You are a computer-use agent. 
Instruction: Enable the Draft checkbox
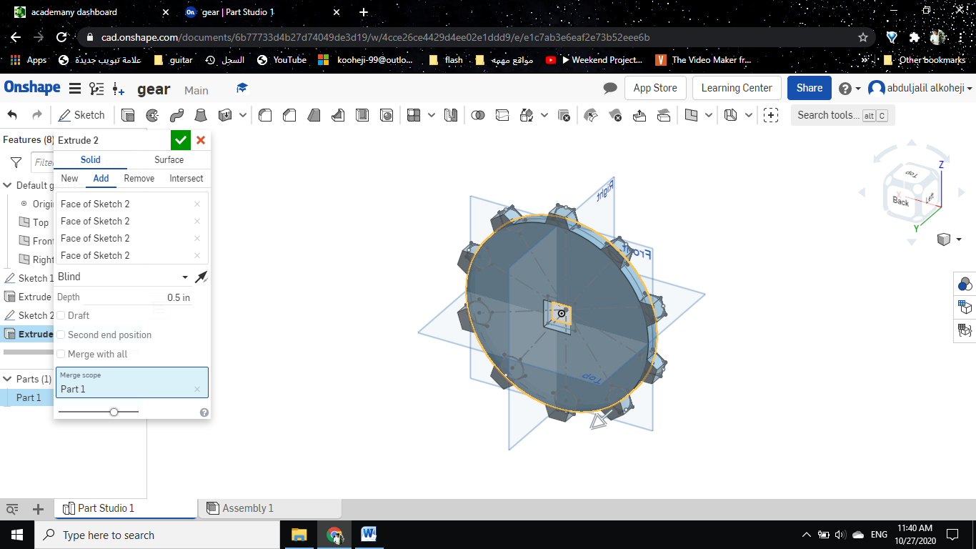coord(61,315)
